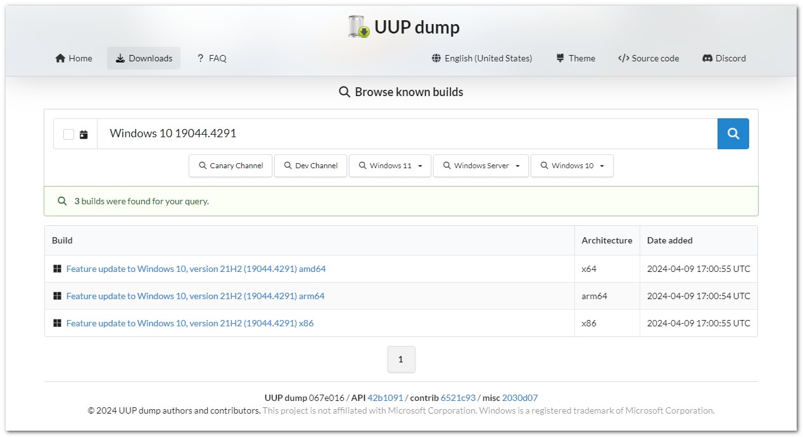Screen dimensions: 803x437
Task: Search the Canary Channel builds
Action: click(x=231, y=166)
